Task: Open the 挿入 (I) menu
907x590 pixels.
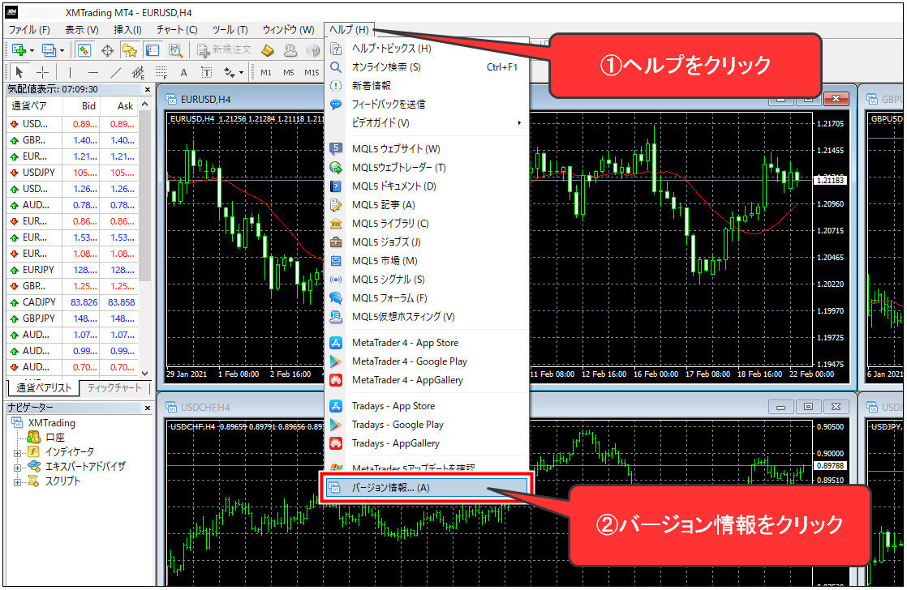Action: pos(128,29)
